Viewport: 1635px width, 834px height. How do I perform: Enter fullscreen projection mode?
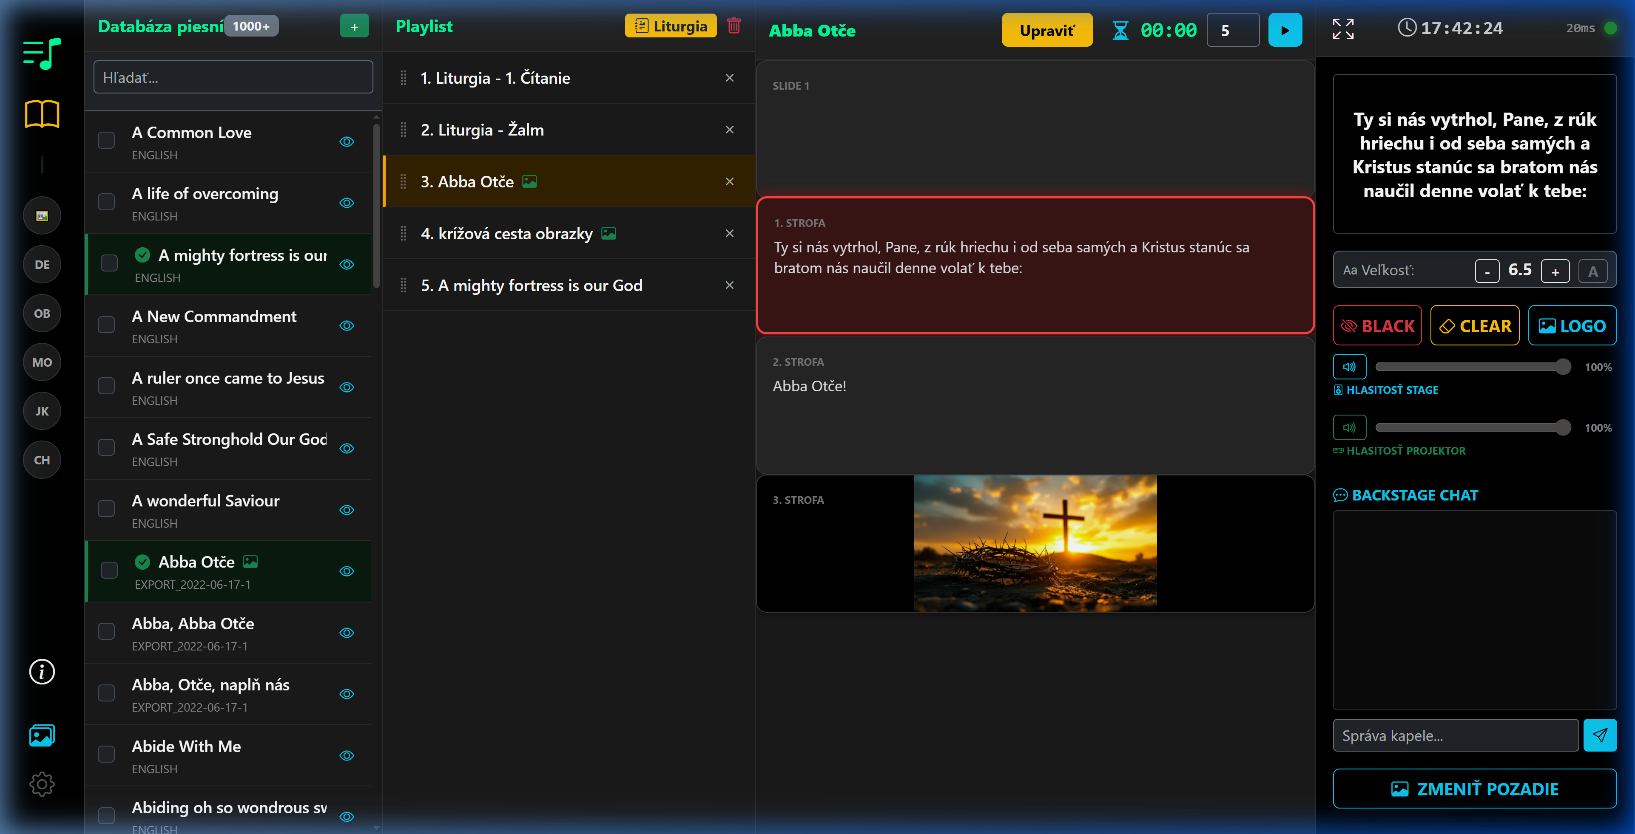[x=1344, y=29]
